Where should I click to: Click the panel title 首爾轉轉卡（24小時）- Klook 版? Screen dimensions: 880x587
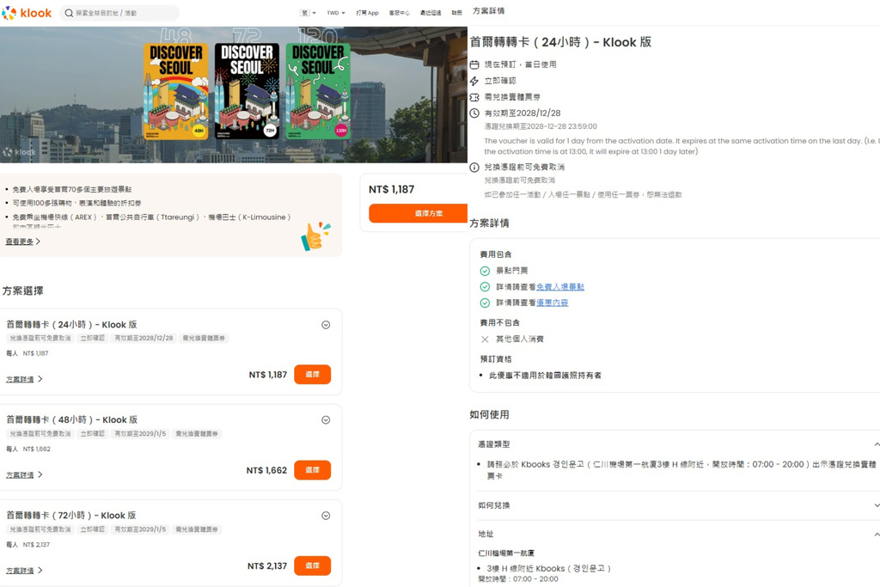[x=560, y=42]
